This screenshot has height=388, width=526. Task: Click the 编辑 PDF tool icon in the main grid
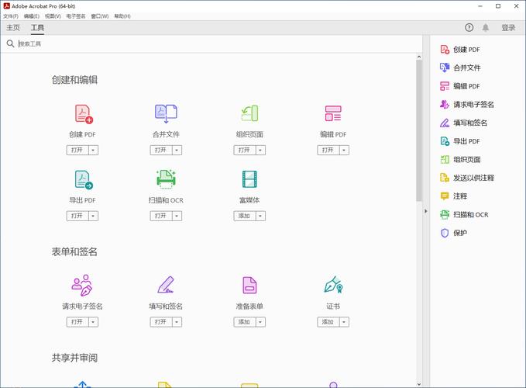coord(333,113)
